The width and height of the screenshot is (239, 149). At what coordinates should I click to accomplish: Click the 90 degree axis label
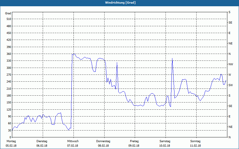point(10,117)
